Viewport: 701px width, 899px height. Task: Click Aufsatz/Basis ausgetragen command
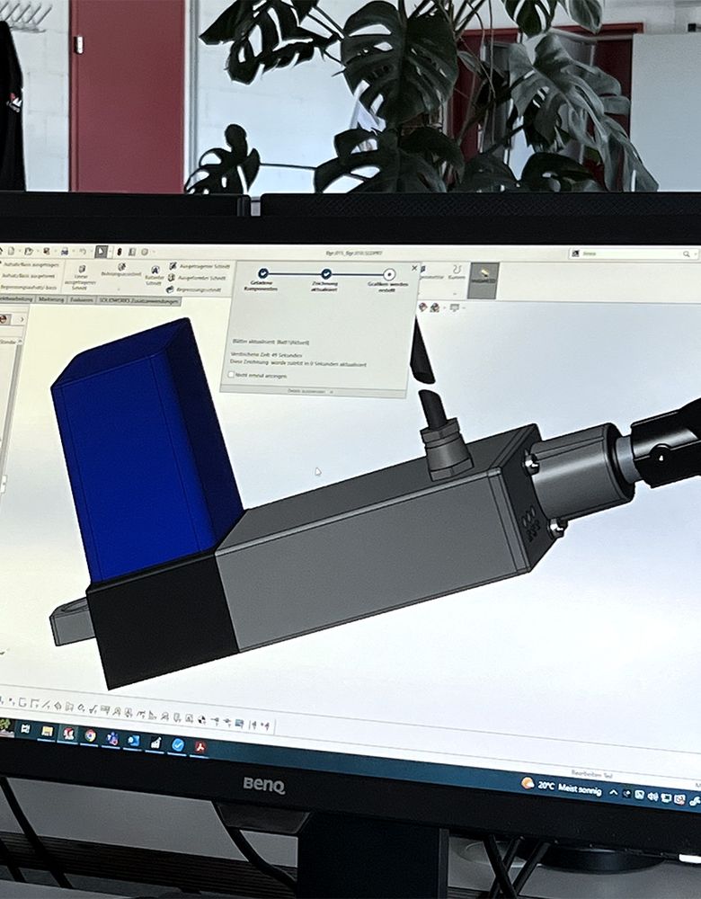[x=31, y=265]
